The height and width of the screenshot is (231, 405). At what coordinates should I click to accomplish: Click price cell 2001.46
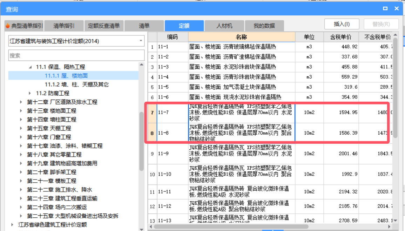tap(341, 154)
